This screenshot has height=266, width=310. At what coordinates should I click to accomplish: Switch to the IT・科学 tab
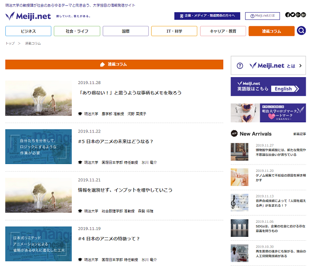[x=174, y=31]
